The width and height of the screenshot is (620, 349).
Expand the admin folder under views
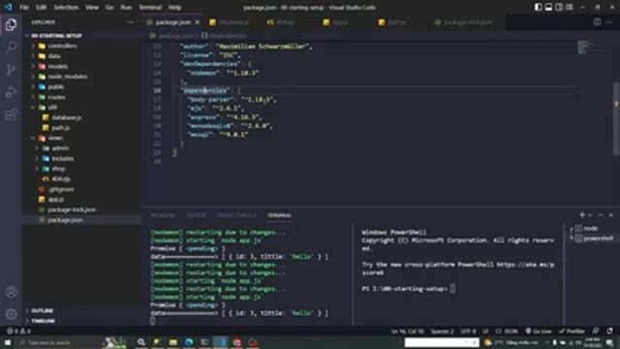60,148
